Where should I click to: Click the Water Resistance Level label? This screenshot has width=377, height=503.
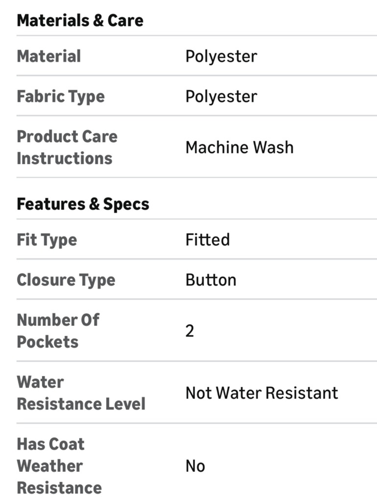81,393
